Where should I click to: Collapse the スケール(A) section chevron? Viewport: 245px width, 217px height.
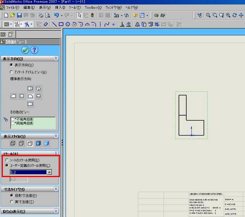pos(56,153)
